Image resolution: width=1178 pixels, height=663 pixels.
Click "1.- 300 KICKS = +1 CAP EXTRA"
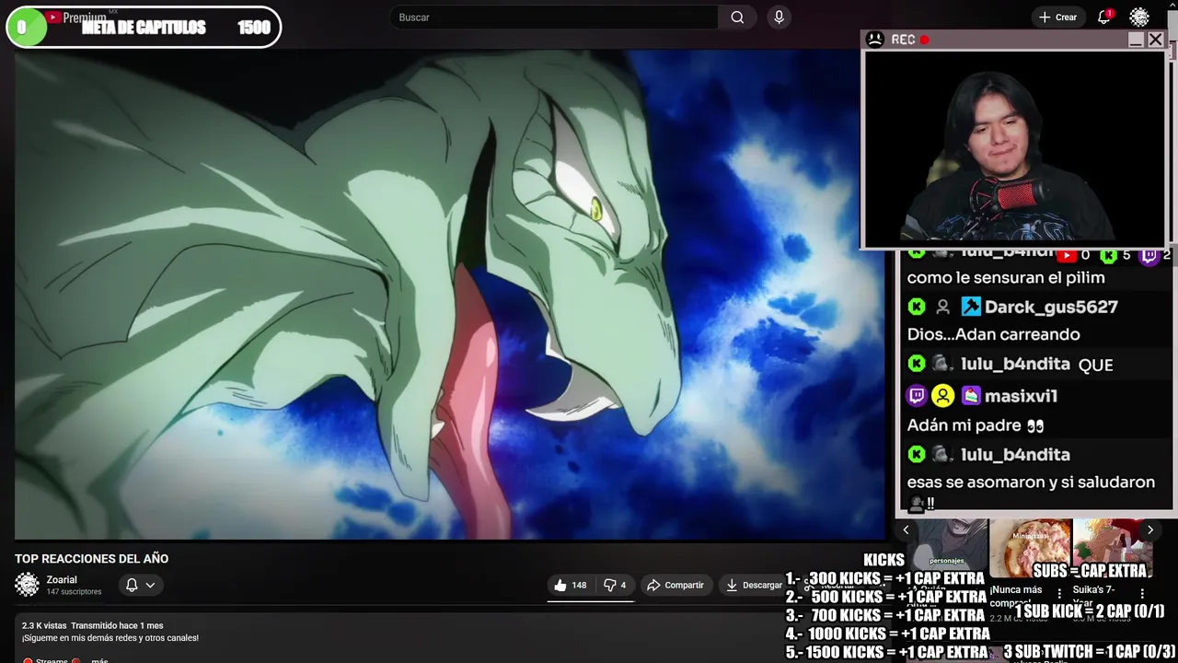pos(884,578)
